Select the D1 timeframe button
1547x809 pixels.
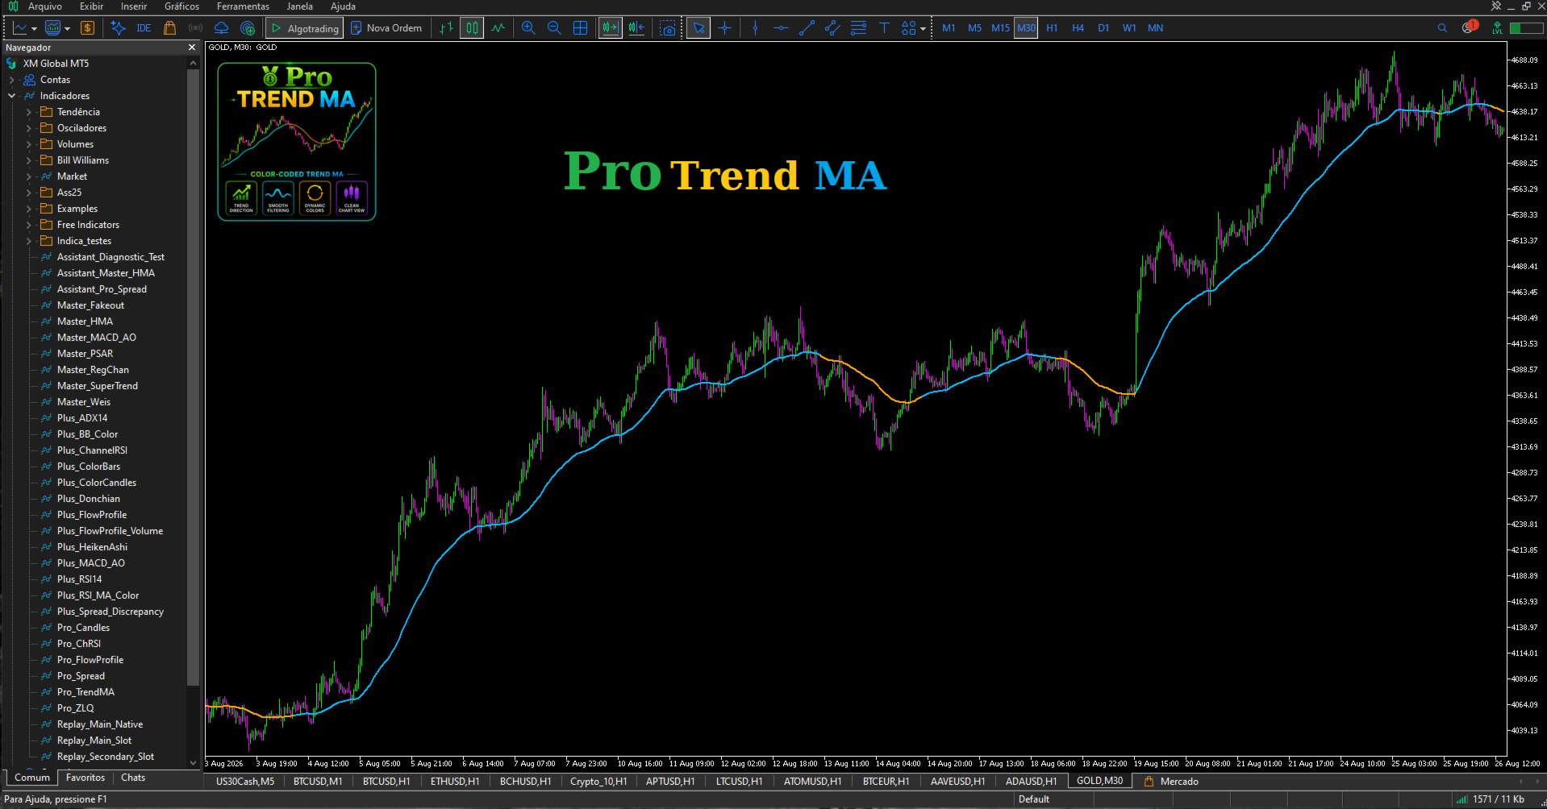pyautogui.click(x=1103, y=28)
